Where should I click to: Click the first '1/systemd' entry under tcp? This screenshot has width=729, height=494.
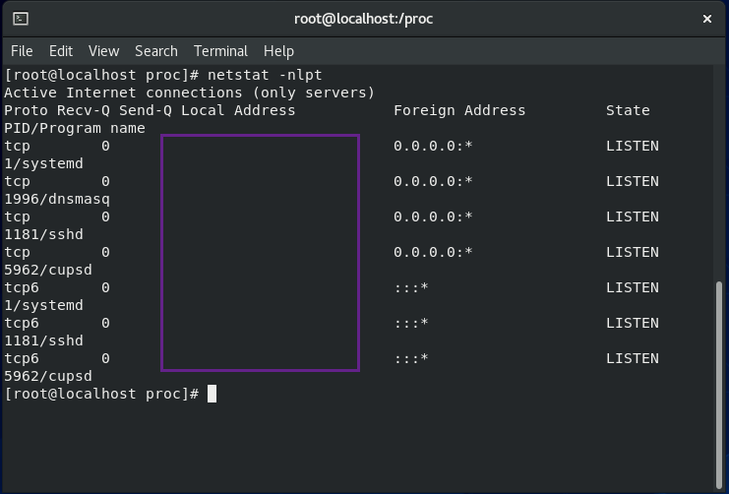coord(43,163)
